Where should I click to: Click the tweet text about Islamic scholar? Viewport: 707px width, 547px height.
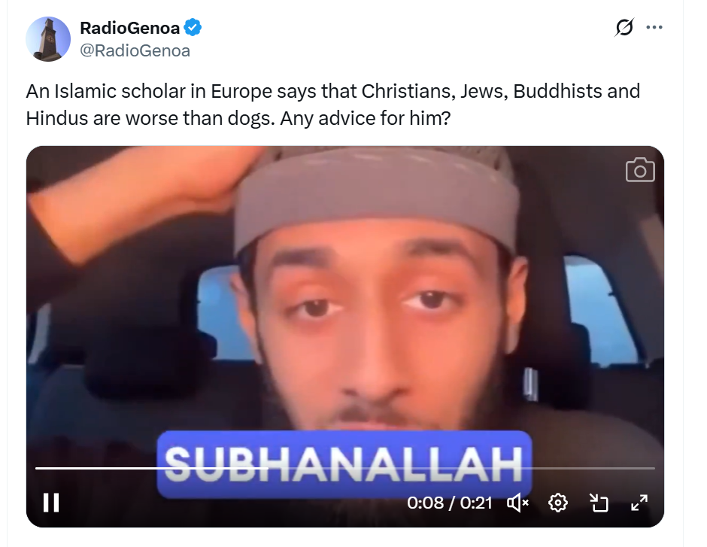coord(332,105)
